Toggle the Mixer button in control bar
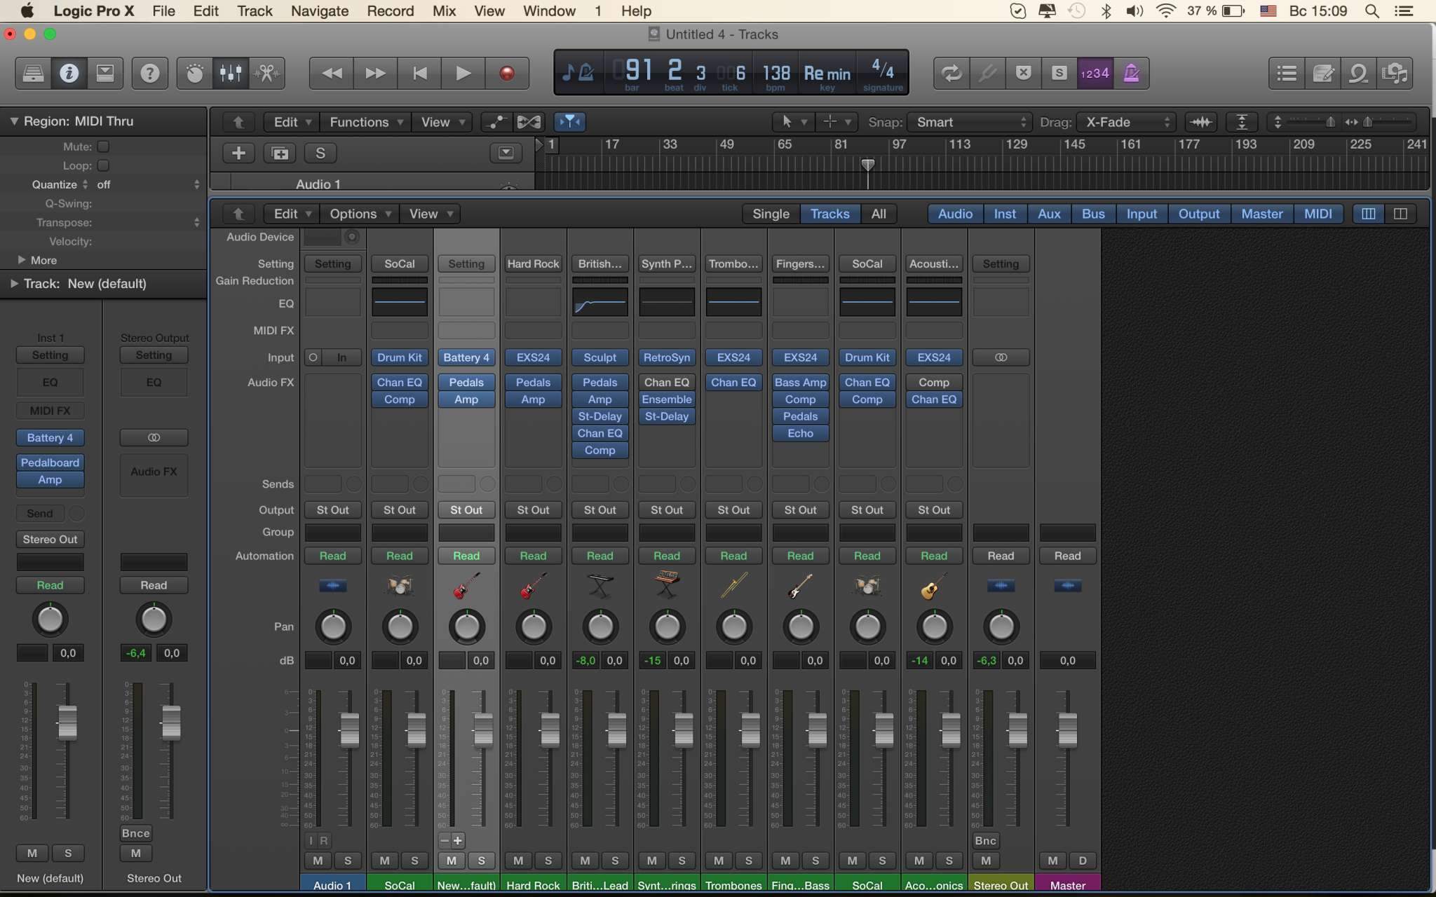1436x897 pixels. click(x=231, y=73)
